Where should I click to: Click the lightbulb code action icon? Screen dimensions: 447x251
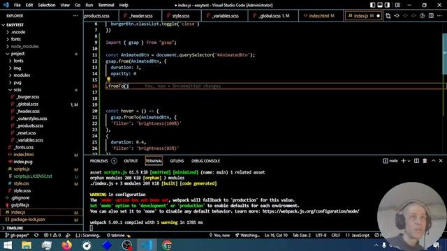[x=108, y=79]
